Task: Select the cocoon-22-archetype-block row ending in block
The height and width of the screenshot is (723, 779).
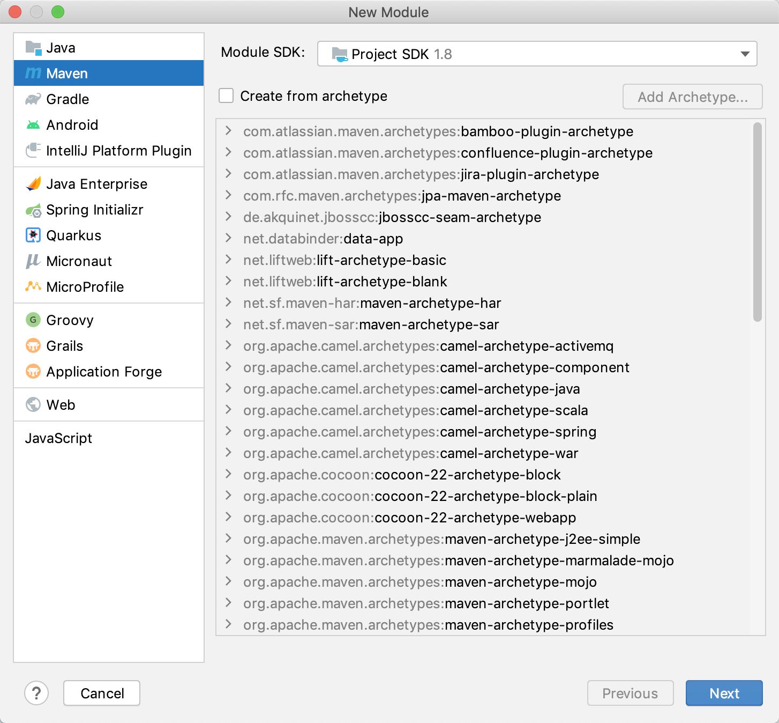Action: tap(490, 475)
